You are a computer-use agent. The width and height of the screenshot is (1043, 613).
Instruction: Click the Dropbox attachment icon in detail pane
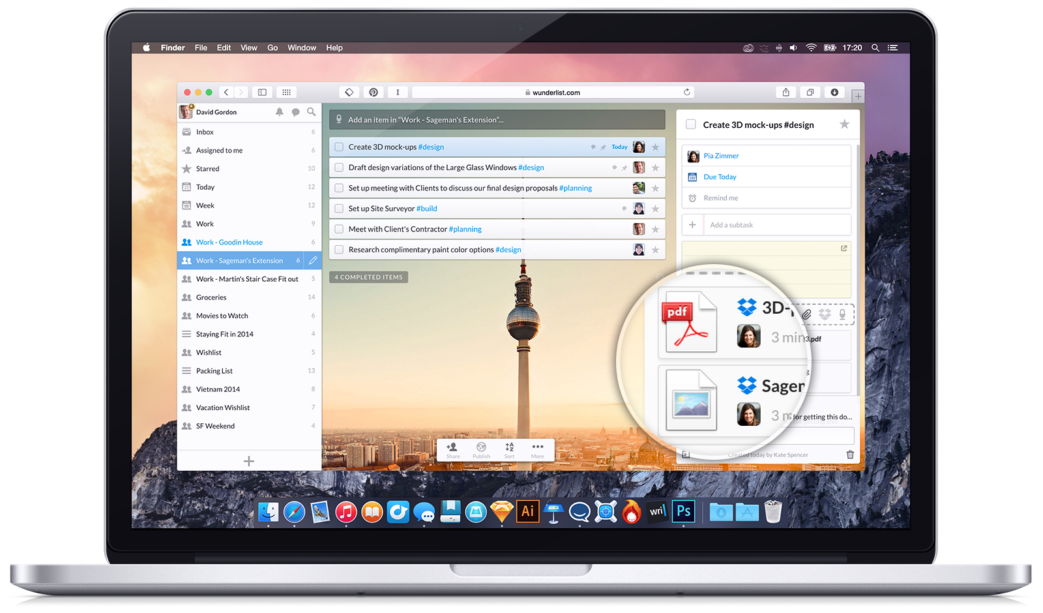(x=825, y=314)
